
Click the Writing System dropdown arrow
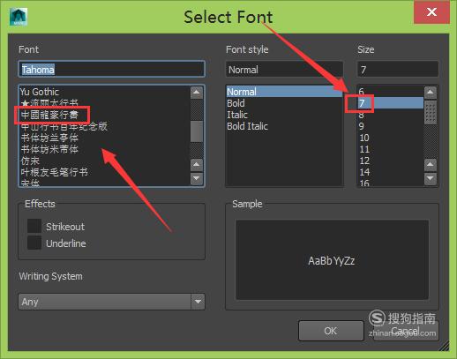[x=198, y=302]
